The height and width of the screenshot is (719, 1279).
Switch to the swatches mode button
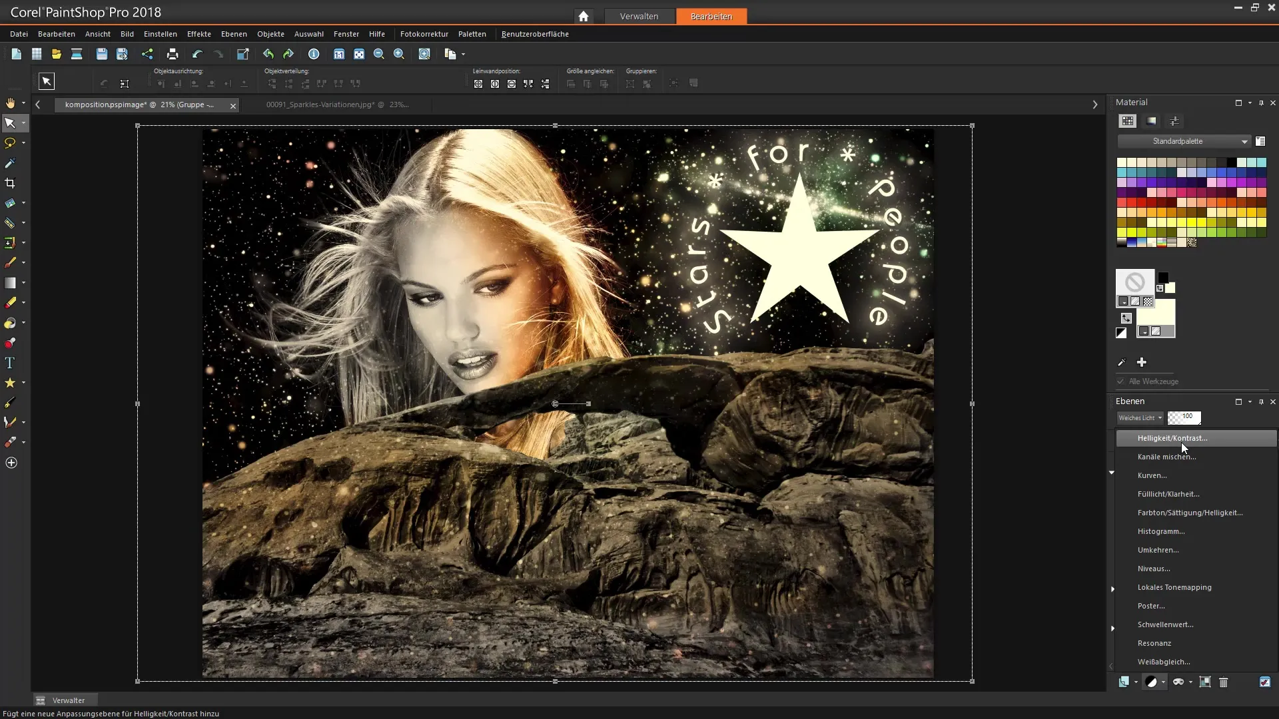click(x=1127, y=121)
